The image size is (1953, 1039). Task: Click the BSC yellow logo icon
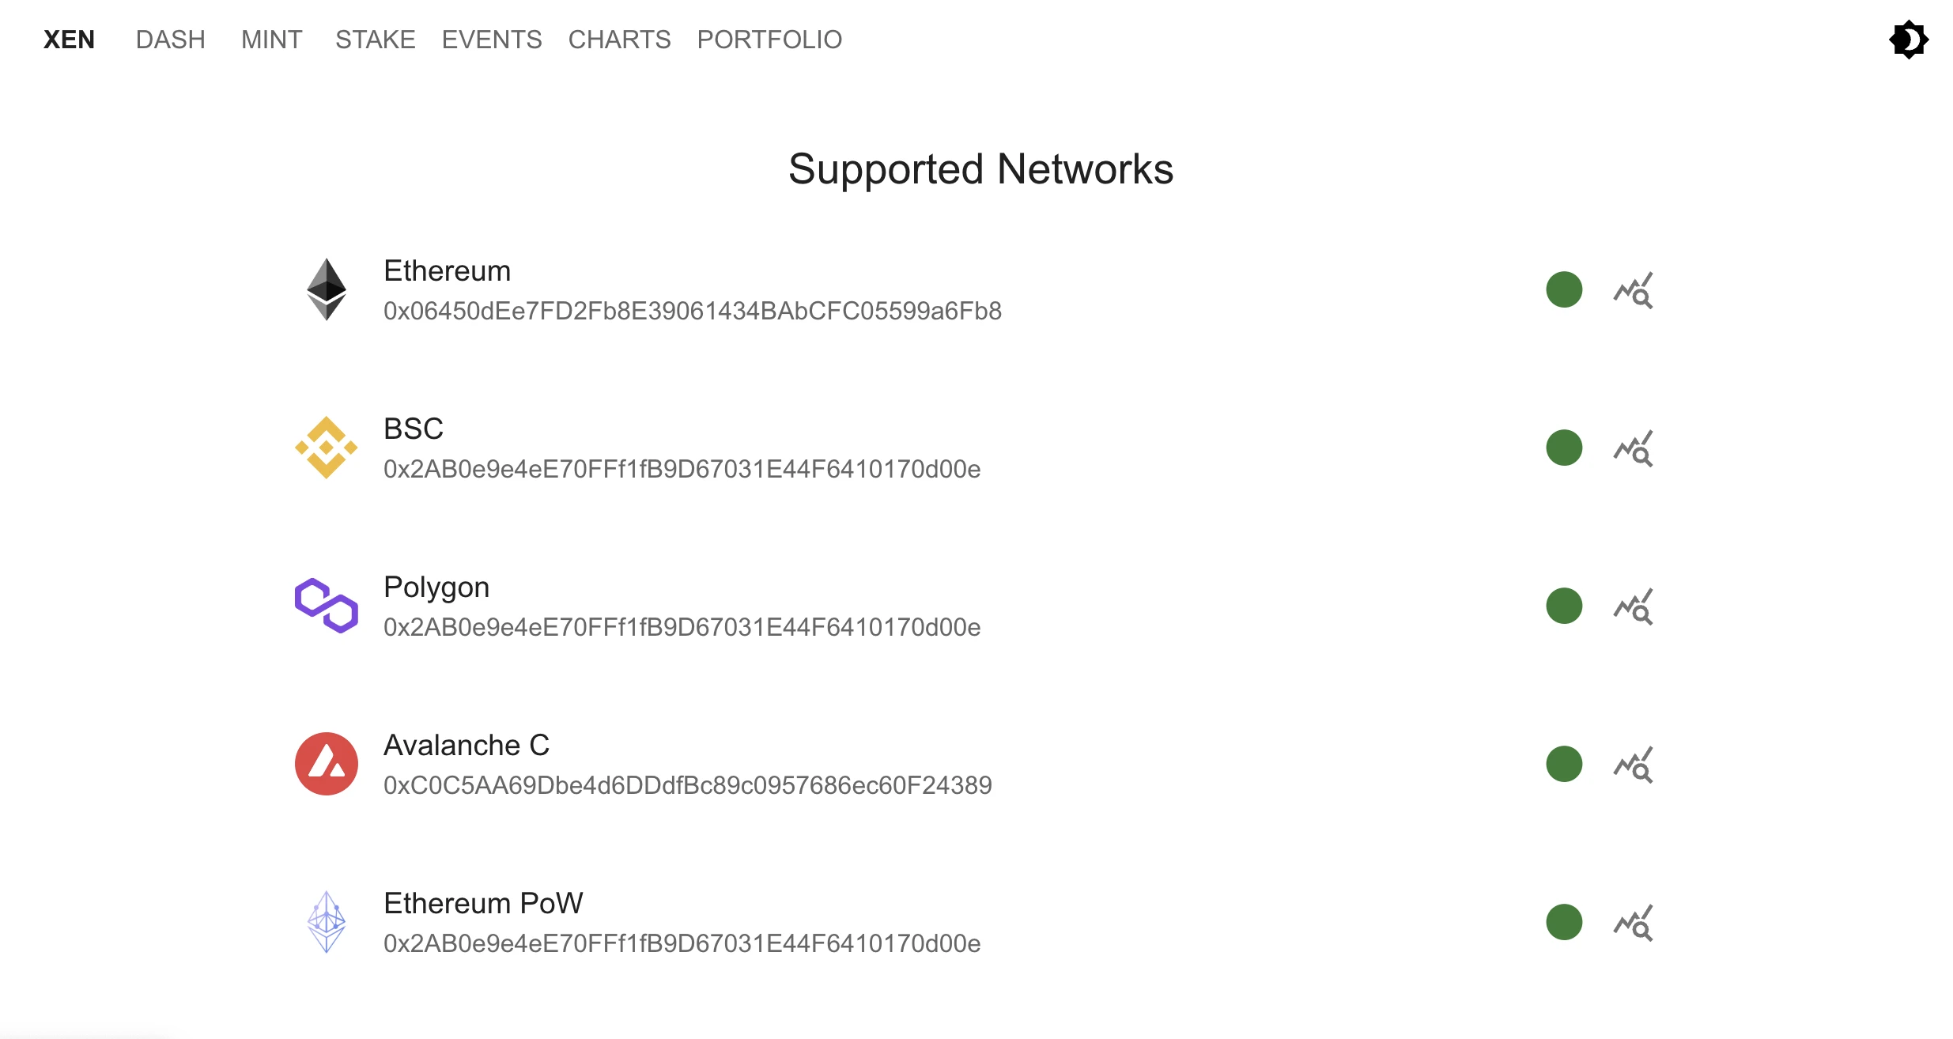point(326,448)
